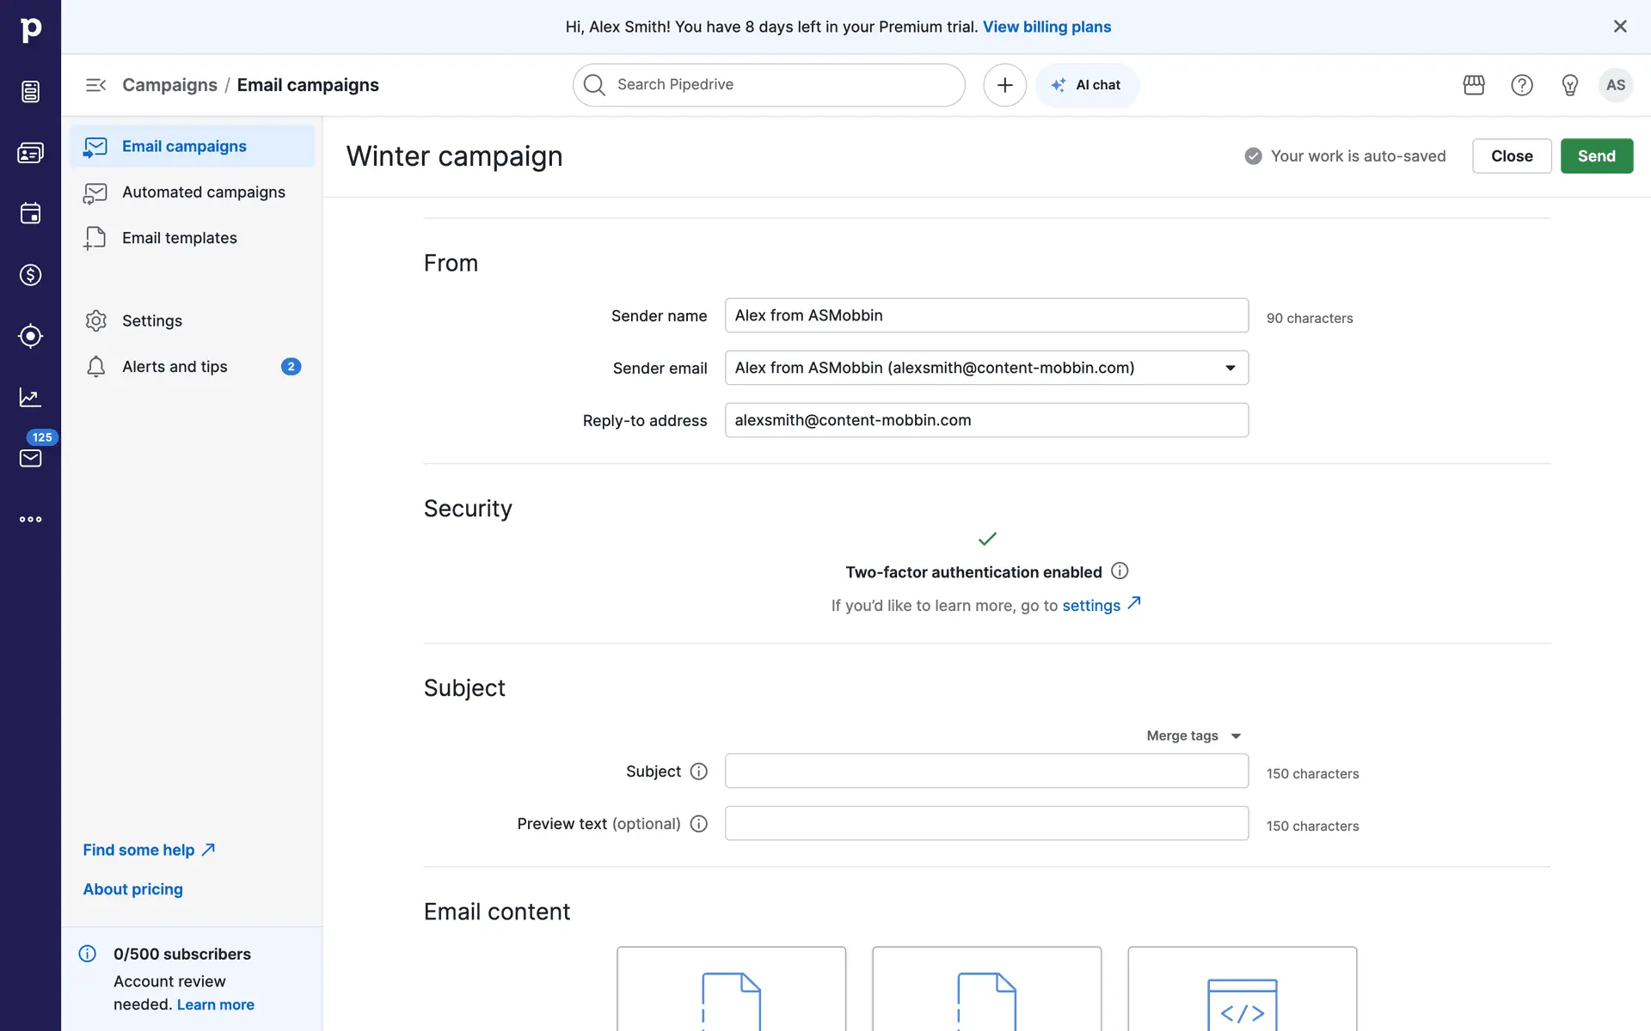Click into the Subject text field
Viewport: 1651px width, 1031px height.
986,771
